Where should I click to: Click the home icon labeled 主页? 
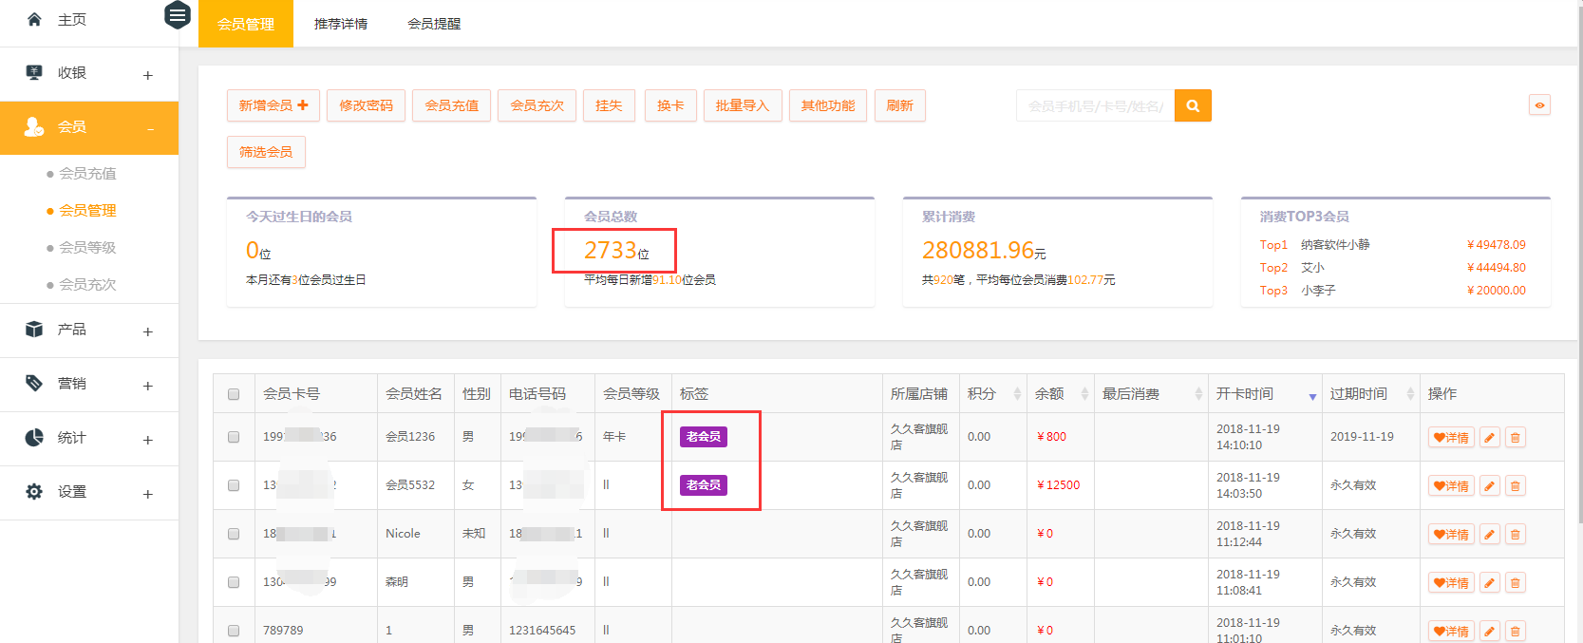point(35,20)
